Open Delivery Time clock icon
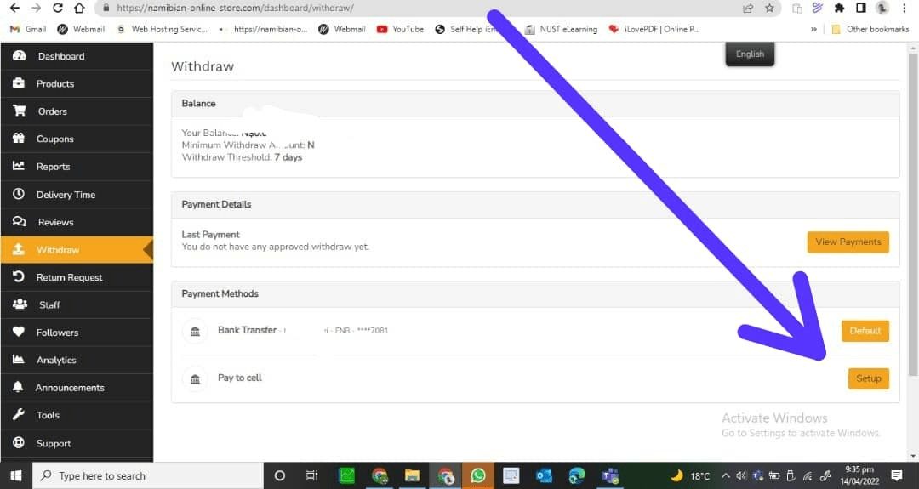Screen dimensions: 919x489 coord(19,194)
